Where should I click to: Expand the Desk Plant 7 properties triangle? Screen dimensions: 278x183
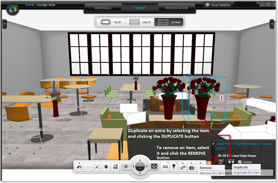[x=214, y=144]
